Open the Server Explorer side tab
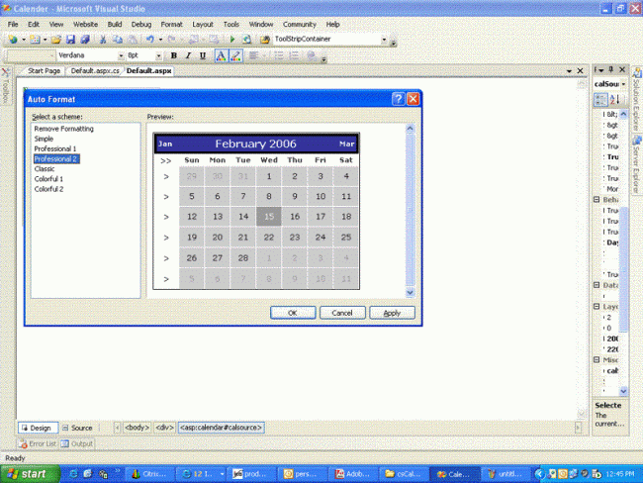Screen dimensions: 643x483 coord(636,164)
